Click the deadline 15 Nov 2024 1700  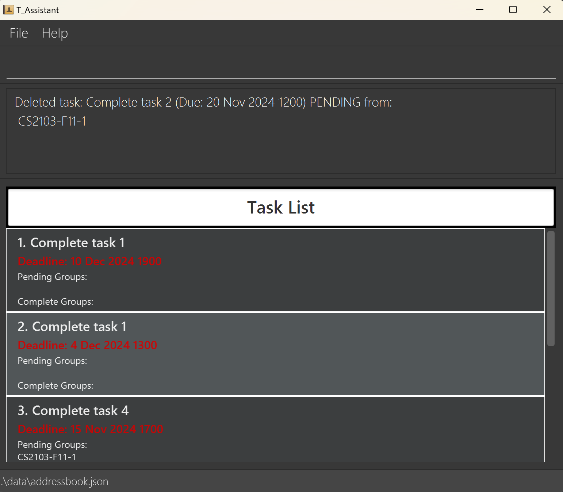(x=90, y=429)
